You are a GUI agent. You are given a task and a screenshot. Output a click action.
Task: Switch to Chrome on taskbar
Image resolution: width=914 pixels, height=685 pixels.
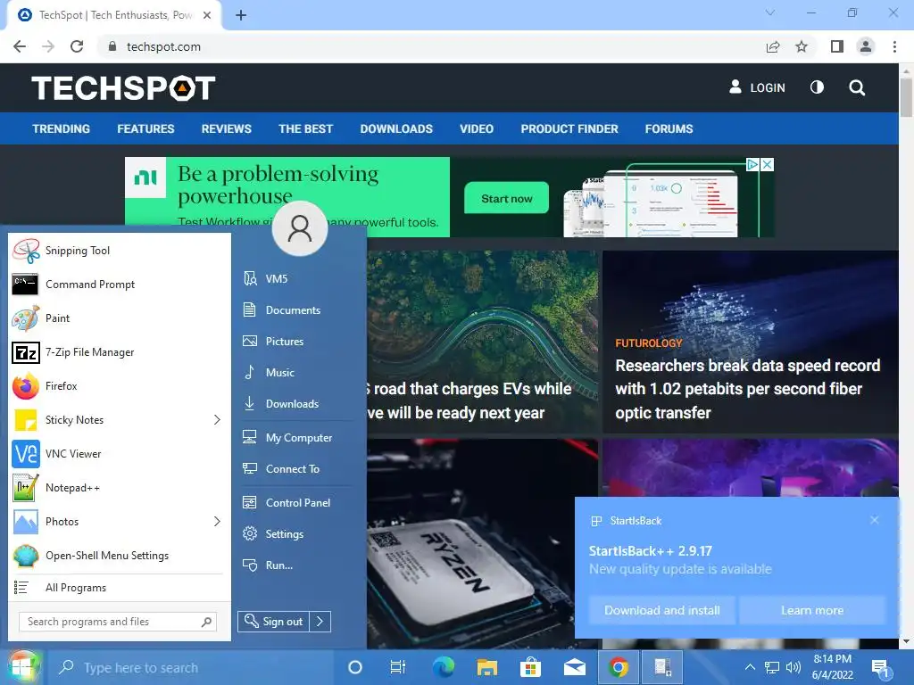pos(619,667)
